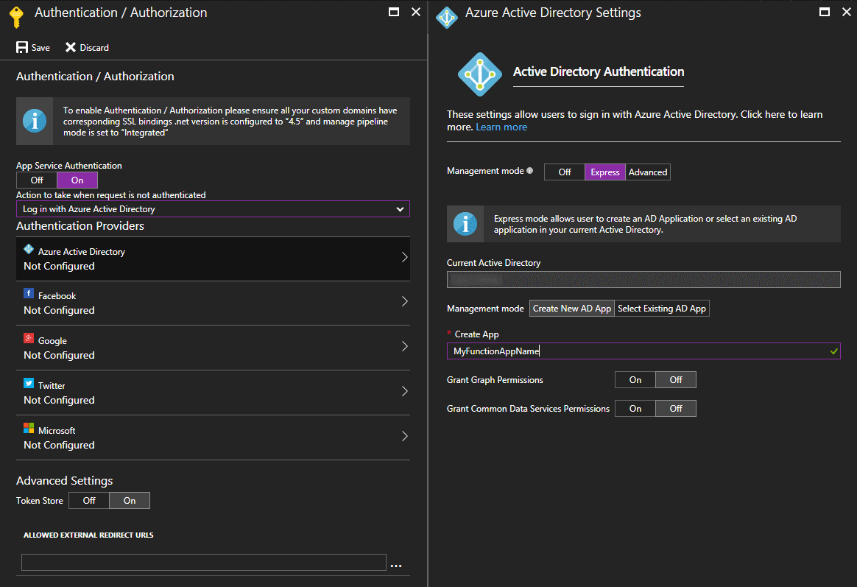This screenshot has width=857, height=587.
Task: Set Management mode to Off
Action: click(x=565, y=172)
